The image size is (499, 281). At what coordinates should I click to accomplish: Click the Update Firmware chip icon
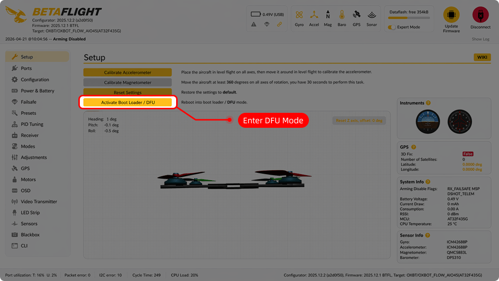coord(451,15)
